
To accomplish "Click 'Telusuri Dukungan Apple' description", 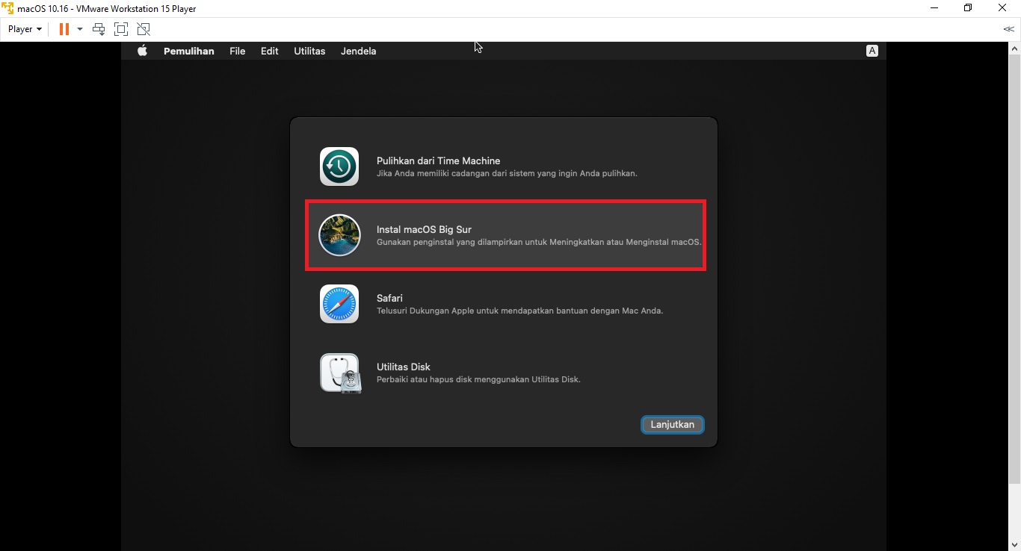I will coord(519,311).
